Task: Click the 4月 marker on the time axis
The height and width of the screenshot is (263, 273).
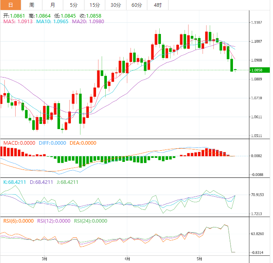Action: [x=127, y=259]
